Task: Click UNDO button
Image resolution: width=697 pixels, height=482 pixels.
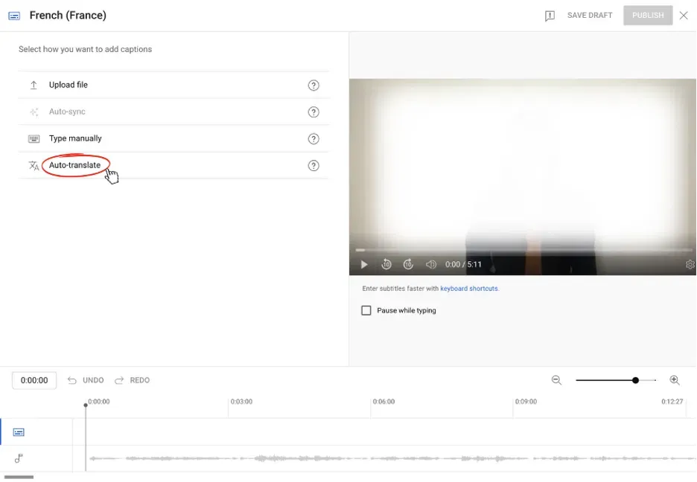Action: 86,380
